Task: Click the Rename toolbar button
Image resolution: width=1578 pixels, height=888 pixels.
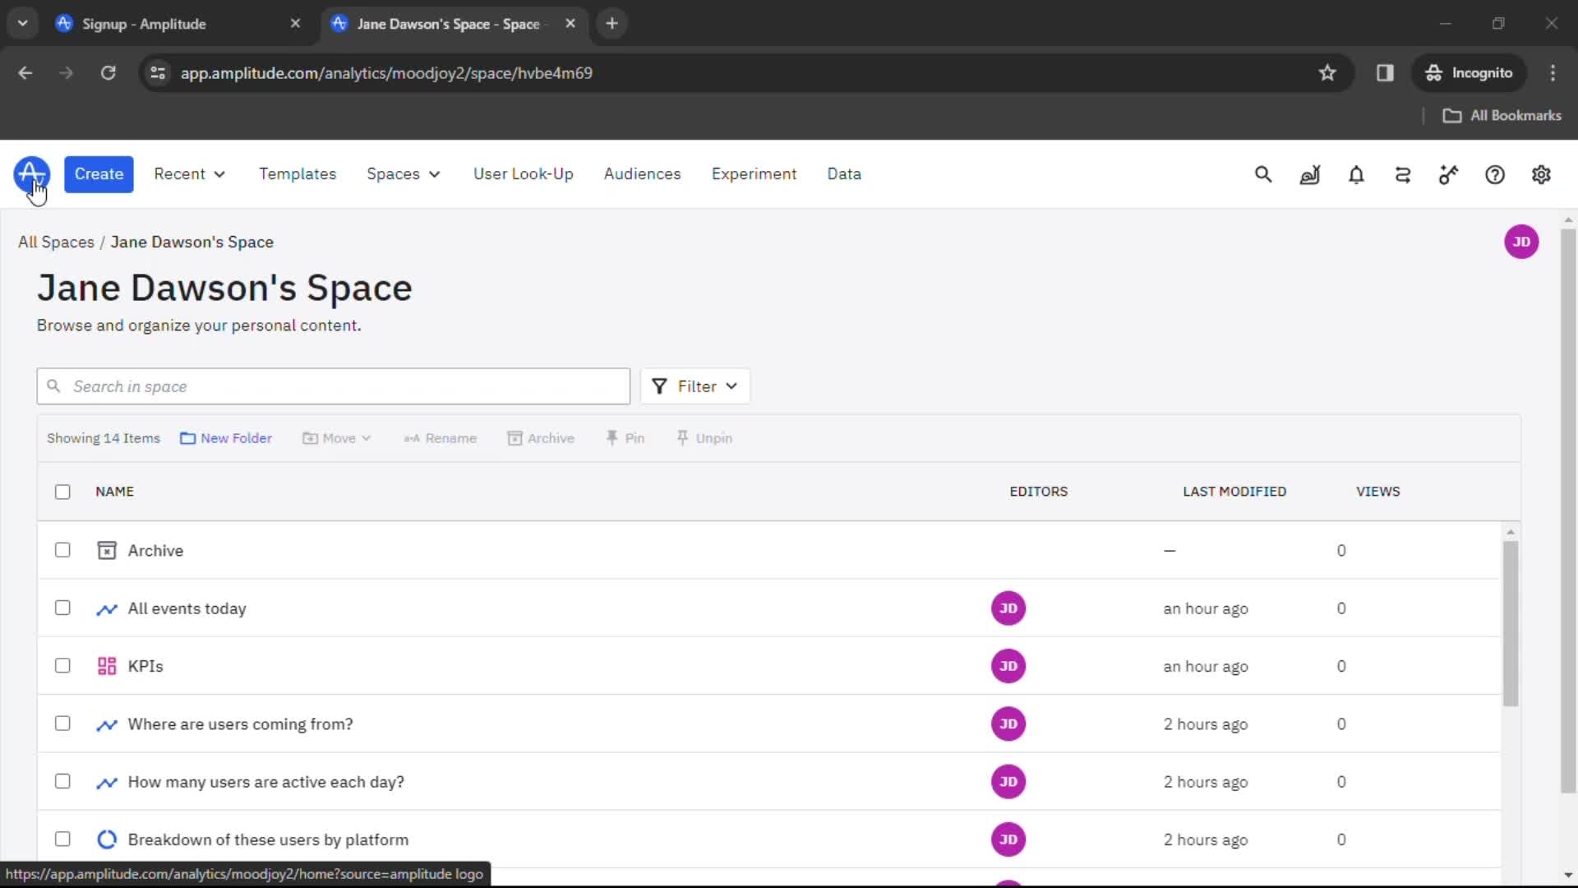Action: click(440, 438)
